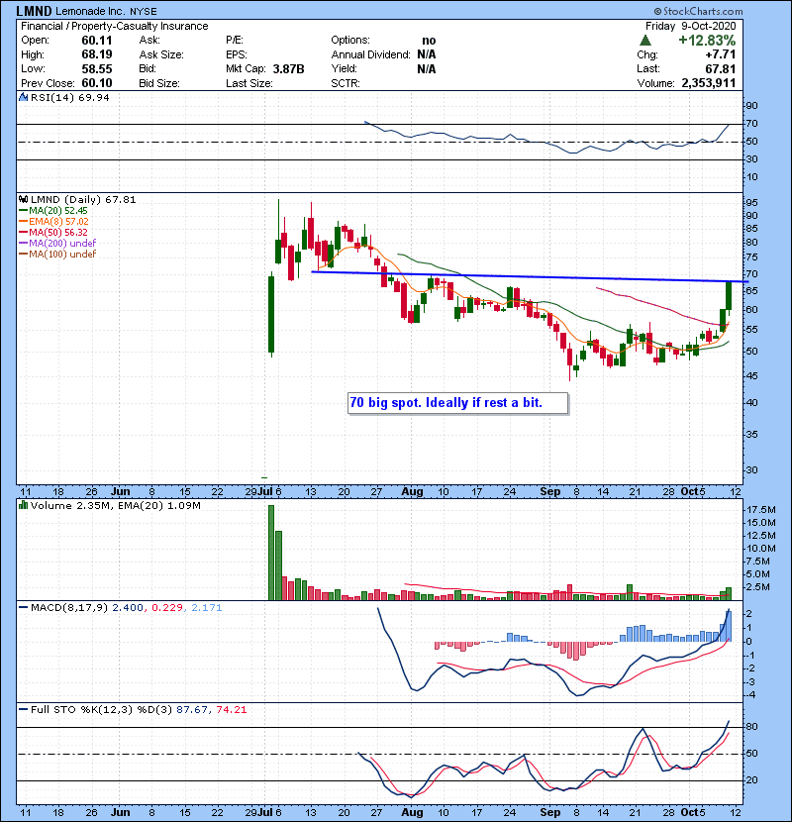The height and width of the screenshot is (822, 792).
Task: Click the NYSE exchange label
Action: (144, 12)
